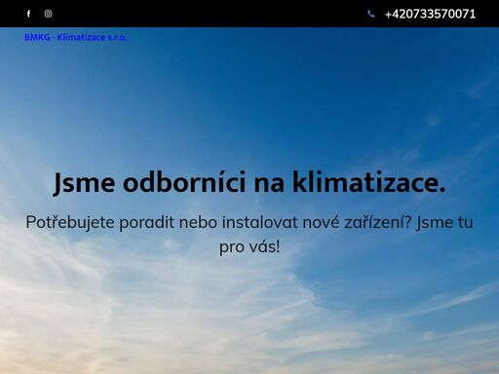Click the word BMKG in site title

37,37
